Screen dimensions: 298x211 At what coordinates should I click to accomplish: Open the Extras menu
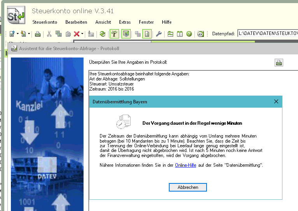(124, 22)
